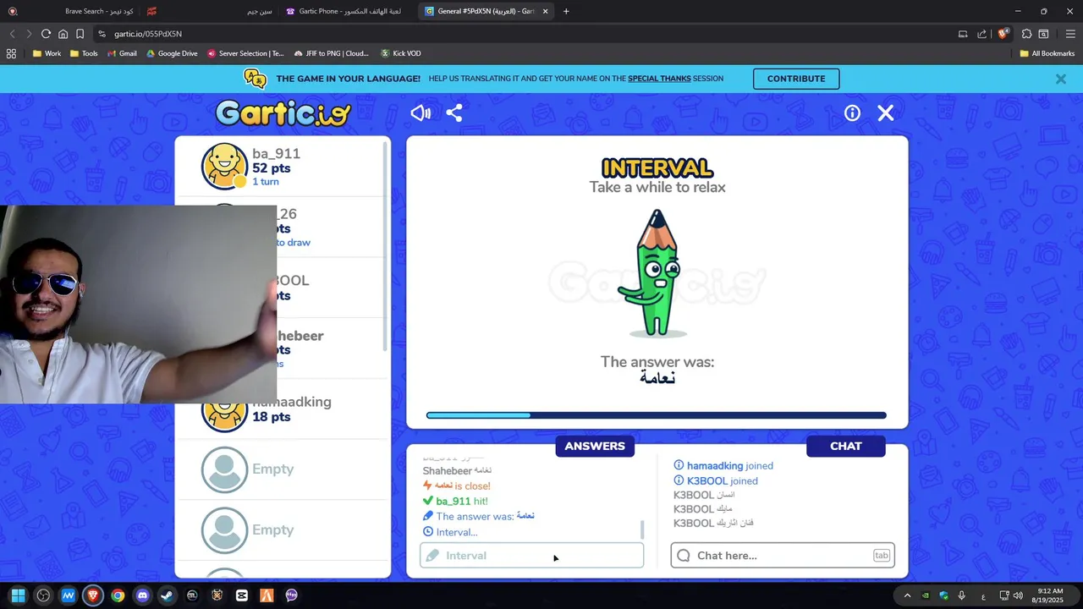The height and width of the screenshot is (609, 1083).
Task: Open the Brave hamburger menu
Action: click(1070, 34)
